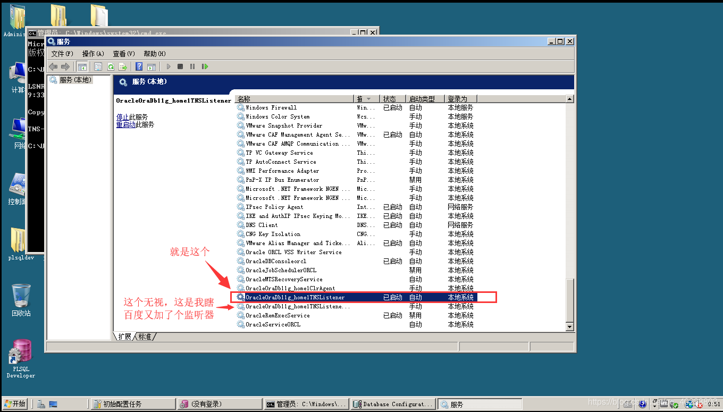Sort by the 名称 column header
The height and width of the screenshot is (412, 723).
tap(295, 99)
